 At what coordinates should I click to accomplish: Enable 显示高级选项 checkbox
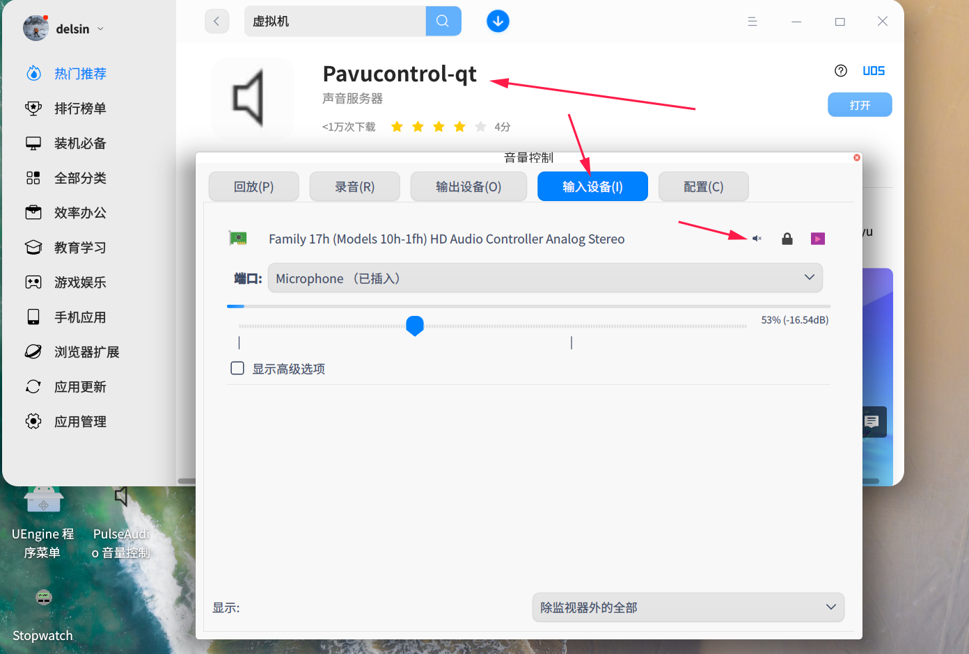[237, 368]
